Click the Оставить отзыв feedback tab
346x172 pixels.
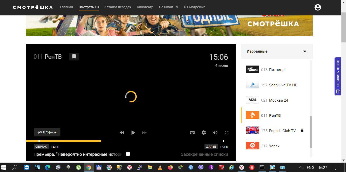tap(338, 76)
